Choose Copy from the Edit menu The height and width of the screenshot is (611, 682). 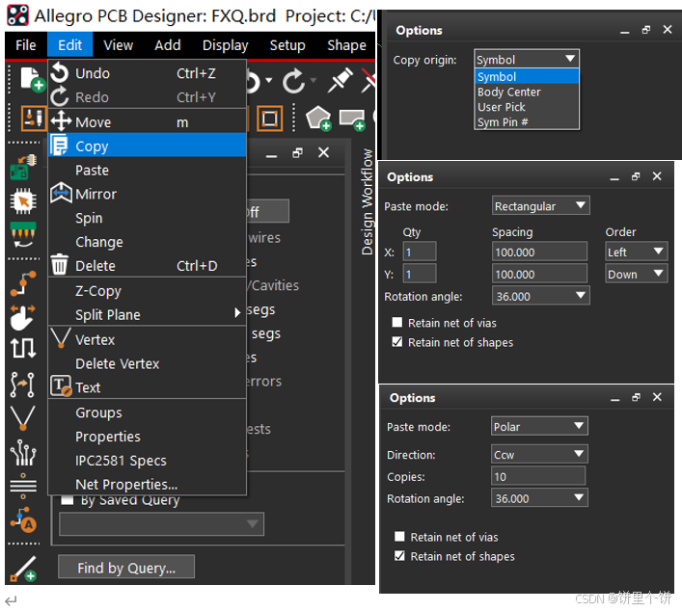147,146
